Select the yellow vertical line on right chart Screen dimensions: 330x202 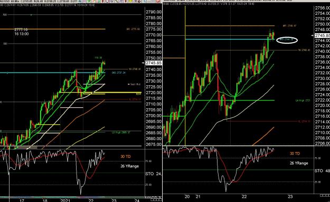click(x=185, y=76)
